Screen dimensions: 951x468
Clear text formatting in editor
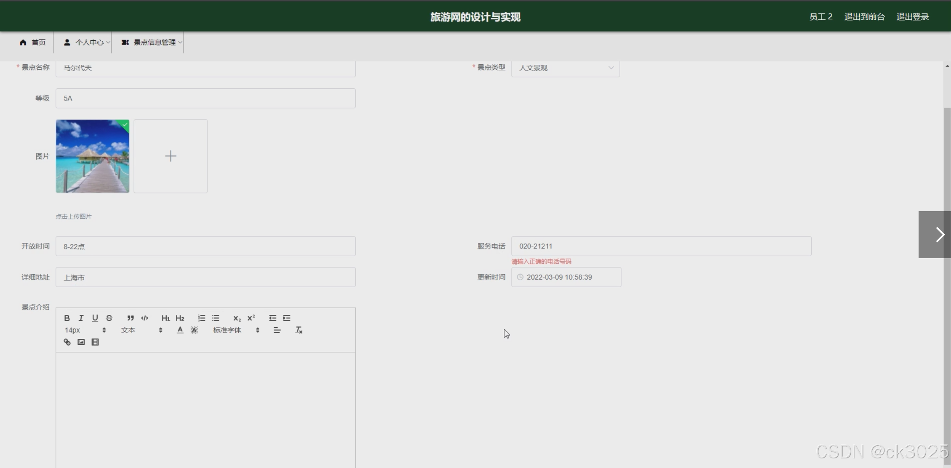pos(299,330)
